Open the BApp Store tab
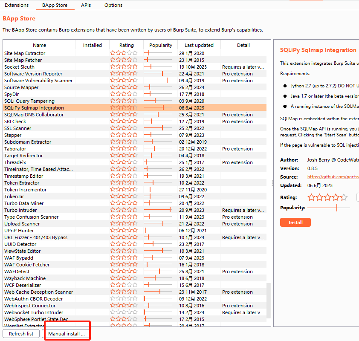The height and width of the screenshot is (341, 359). click(x=55, y=5)
